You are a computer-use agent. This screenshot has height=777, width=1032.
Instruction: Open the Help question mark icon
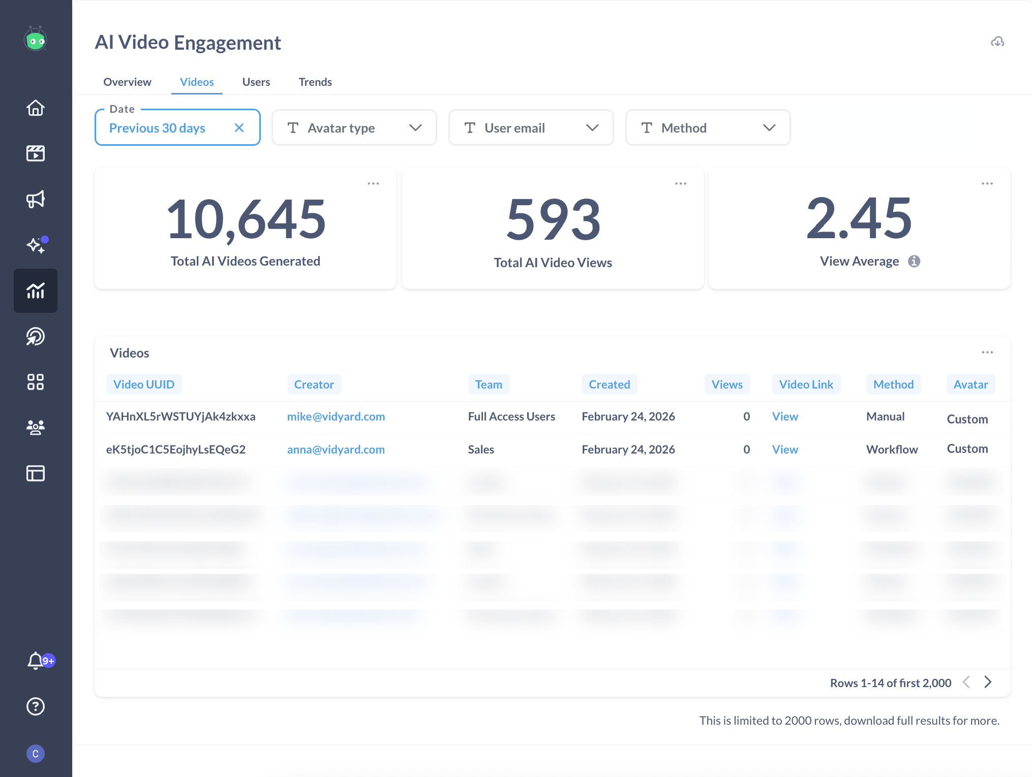pyautogui.click(x=35, y=706)
